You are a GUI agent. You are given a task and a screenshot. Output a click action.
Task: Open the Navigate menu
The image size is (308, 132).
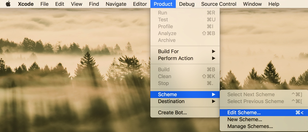116,4
